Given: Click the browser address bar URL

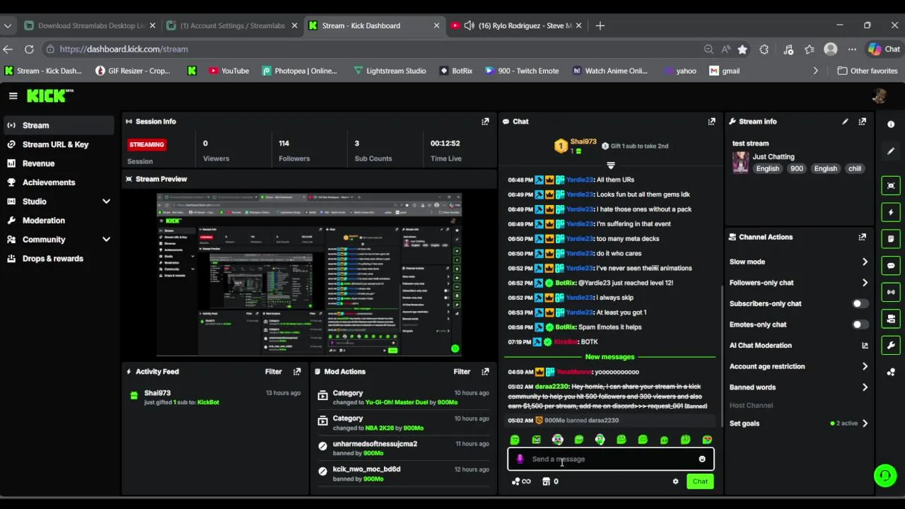Looking at the screenshot, I should 124,49.
